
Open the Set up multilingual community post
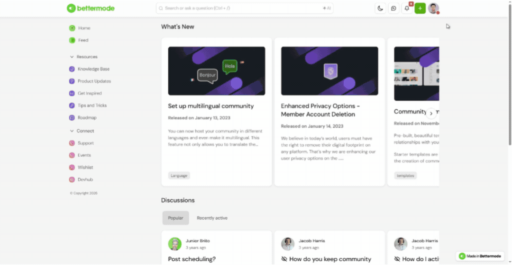pyautogui.click(x=211, y=106)
